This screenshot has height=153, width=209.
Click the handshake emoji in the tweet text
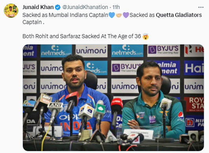pyautogui.click(x=119, y=15)
